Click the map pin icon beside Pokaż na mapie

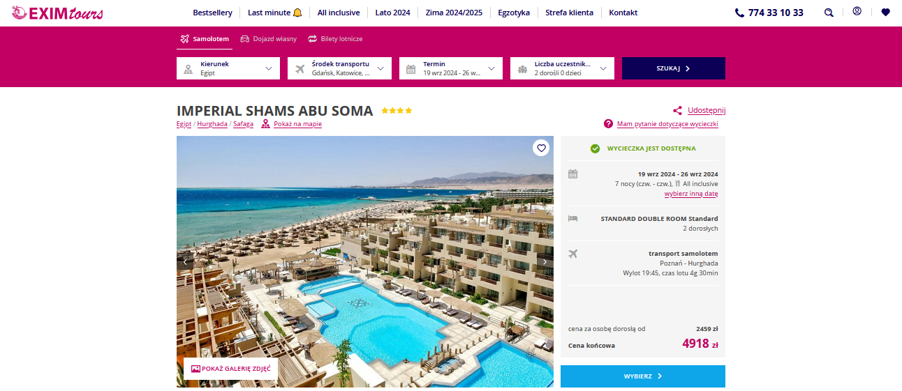pos(265,124)
